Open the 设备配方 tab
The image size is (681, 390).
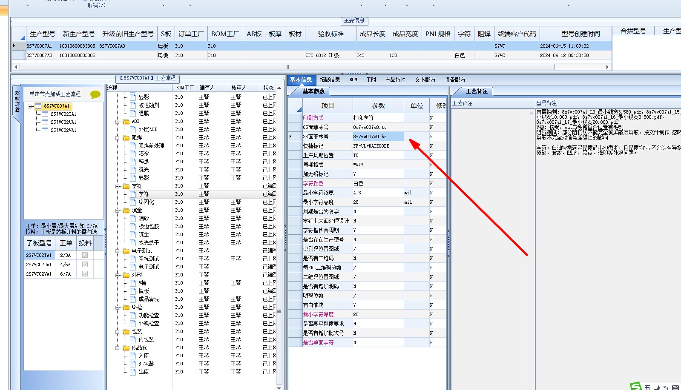pos(455,80)
